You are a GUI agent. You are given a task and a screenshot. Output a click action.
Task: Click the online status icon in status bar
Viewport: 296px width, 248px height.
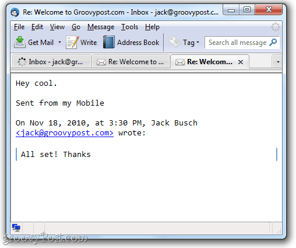coord(16,228)
